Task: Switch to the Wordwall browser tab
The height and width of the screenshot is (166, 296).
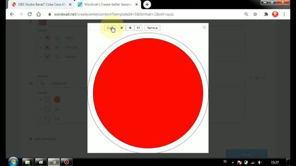Action: click(108, 4)
